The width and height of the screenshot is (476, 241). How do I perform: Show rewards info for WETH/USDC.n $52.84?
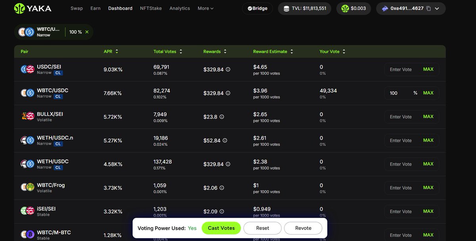[225, 140]
